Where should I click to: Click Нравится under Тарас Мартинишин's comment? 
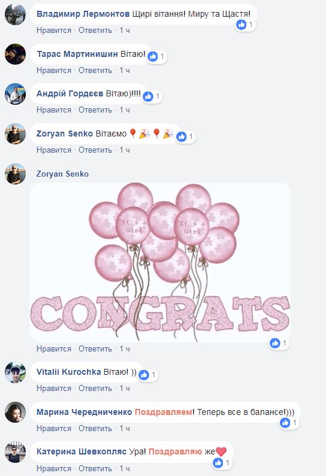(x=54, y=71)
